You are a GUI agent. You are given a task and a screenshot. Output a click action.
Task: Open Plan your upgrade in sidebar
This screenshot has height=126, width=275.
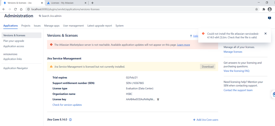(x=14, y=41)
